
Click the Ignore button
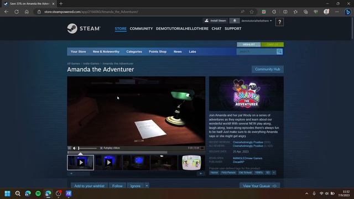[x=136, y=186]
